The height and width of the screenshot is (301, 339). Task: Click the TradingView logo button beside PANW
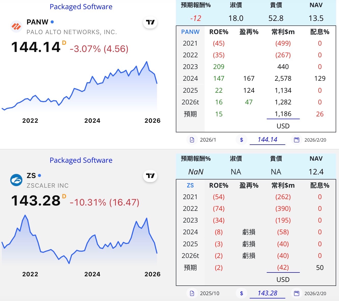tap(150, 22)
